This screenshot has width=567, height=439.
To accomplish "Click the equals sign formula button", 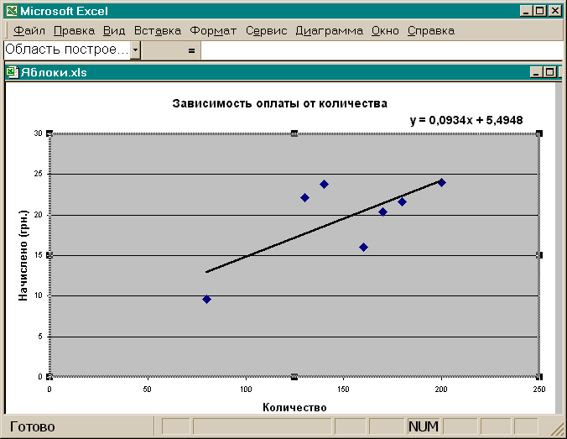I will pyautogui.click(x=191, y=50).
